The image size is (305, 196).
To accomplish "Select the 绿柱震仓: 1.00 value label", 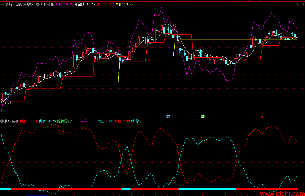I will point(69,121).
